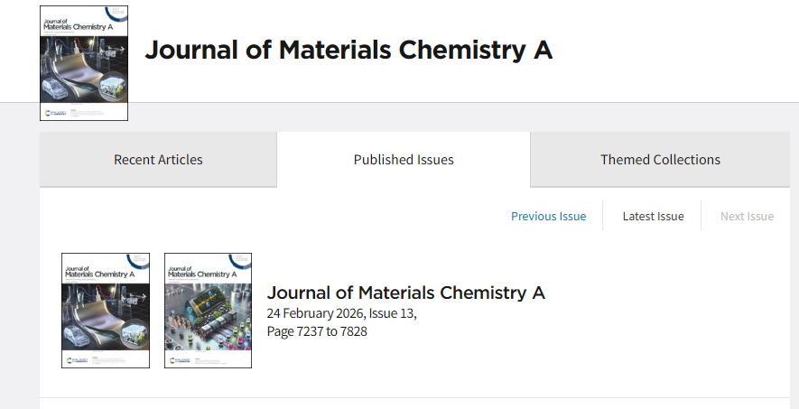Click the journal cover thumbnail in page header
The height and width of the screenshot is (409, 799).
point(84,63)
